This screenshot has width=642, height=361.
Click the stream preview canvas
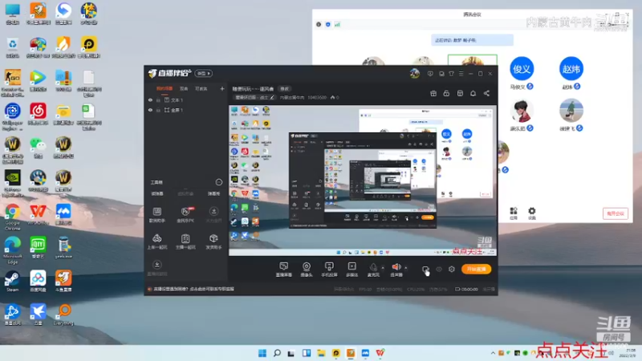pos(363,180)
